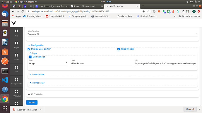Open the Form section in sidebar
202x113 pixels.
(16, 57)
